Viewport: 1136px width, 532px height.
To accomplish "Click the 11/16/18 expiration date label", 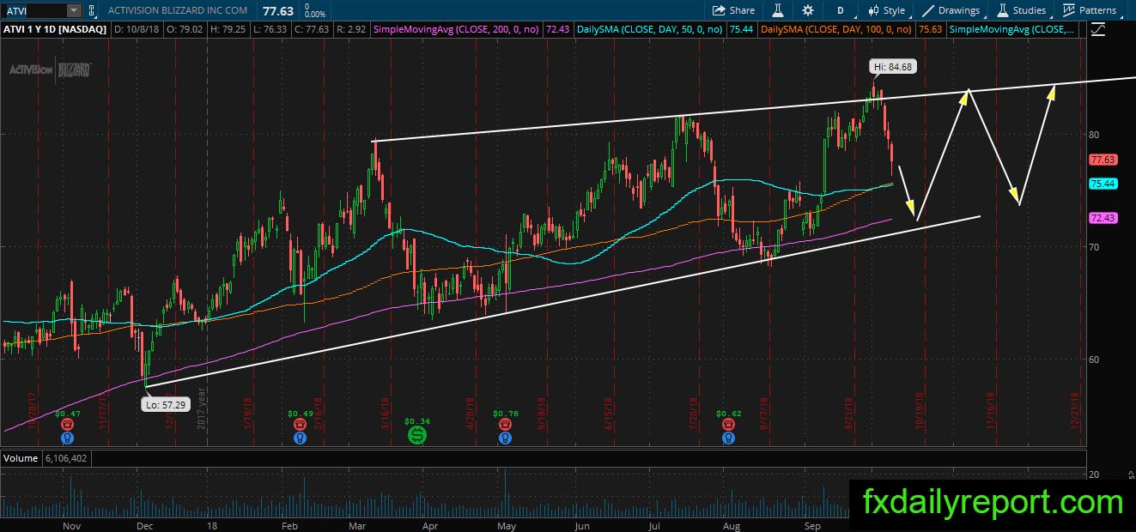I will 990,410.
